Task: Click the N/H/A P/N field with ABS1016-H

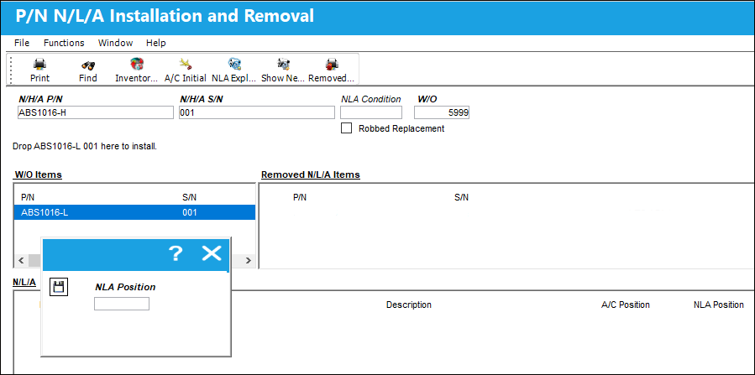Action: pos(95,112)
